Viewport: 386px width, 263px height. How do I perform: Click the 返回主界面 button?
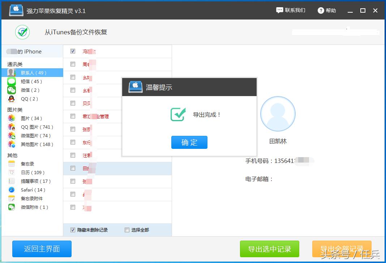[42, 249]
